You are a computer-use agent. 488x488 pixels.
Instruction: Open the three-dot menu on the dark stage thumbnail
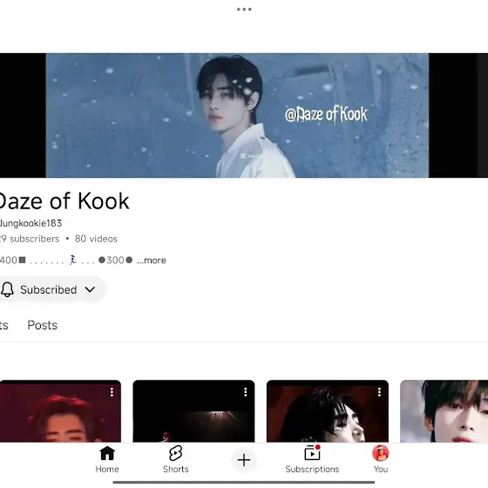coord(246,392)
